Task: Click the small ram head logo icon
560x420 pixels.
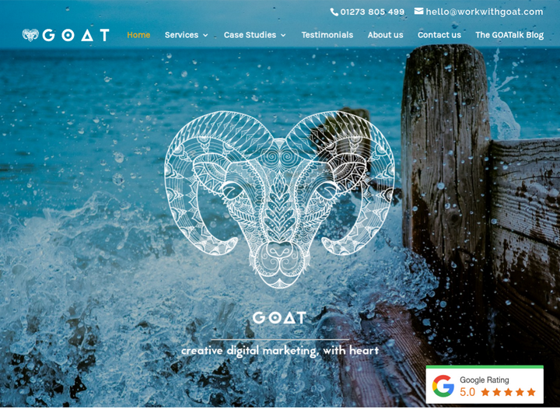Action: (x=30, y=35)
